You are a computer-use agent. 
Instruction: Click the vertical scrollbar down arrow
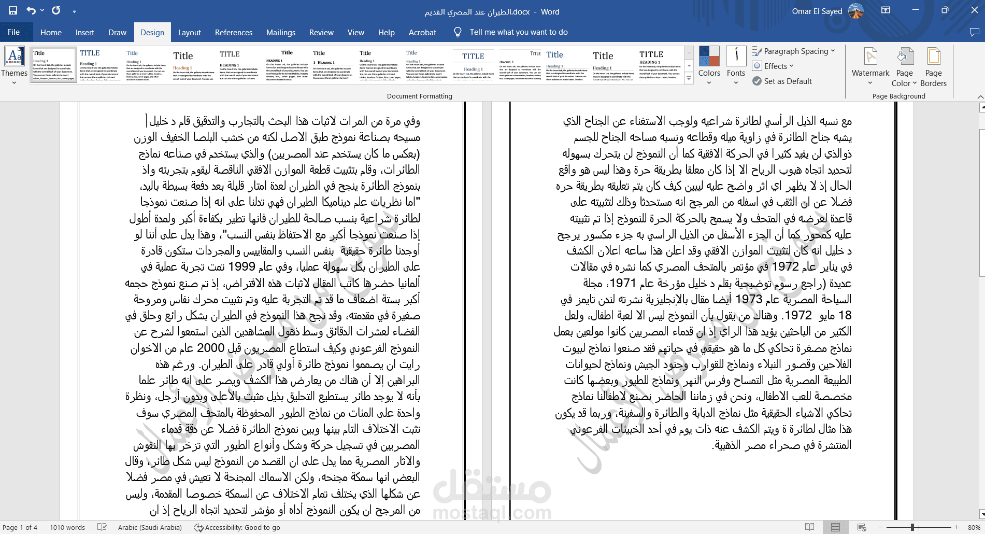pos(982,514)
